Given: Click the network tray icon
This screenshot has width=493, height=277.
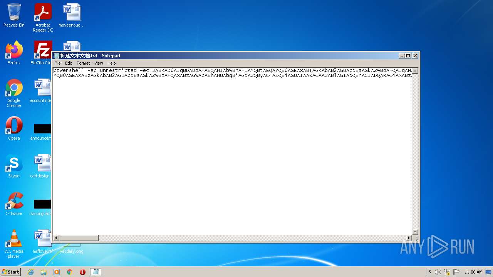Looking at the screenshot, I should 447,272.
